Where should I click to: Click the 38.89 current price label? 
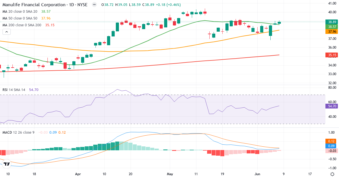(332, 22)
